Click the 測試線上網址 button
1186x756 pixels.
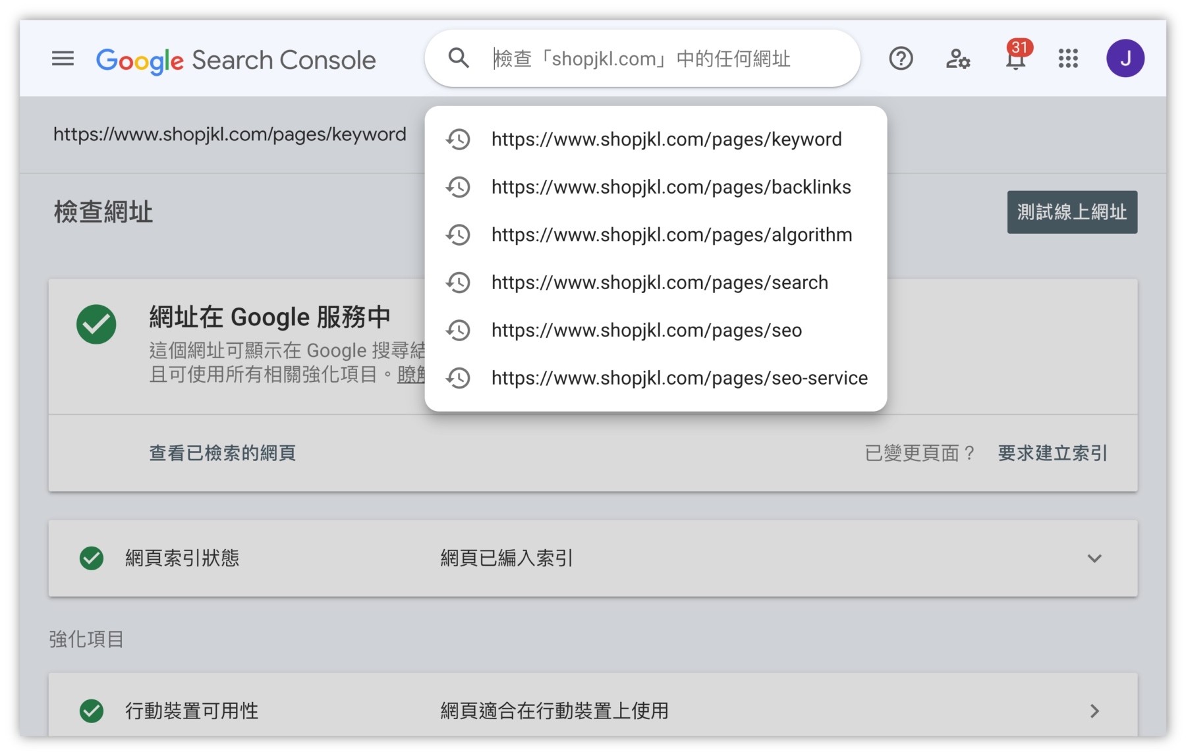1071,212
